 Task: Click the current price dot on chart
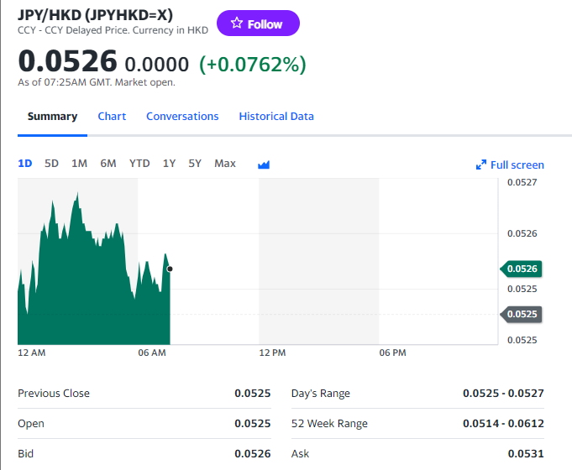(x=170, y=269)
